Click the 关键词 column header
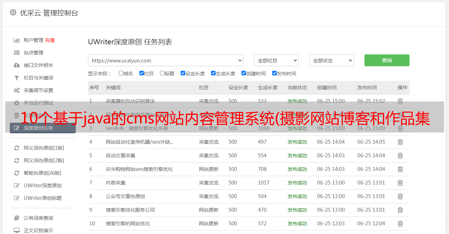Viewport: 449px width, 234px height. coord(113,88)
